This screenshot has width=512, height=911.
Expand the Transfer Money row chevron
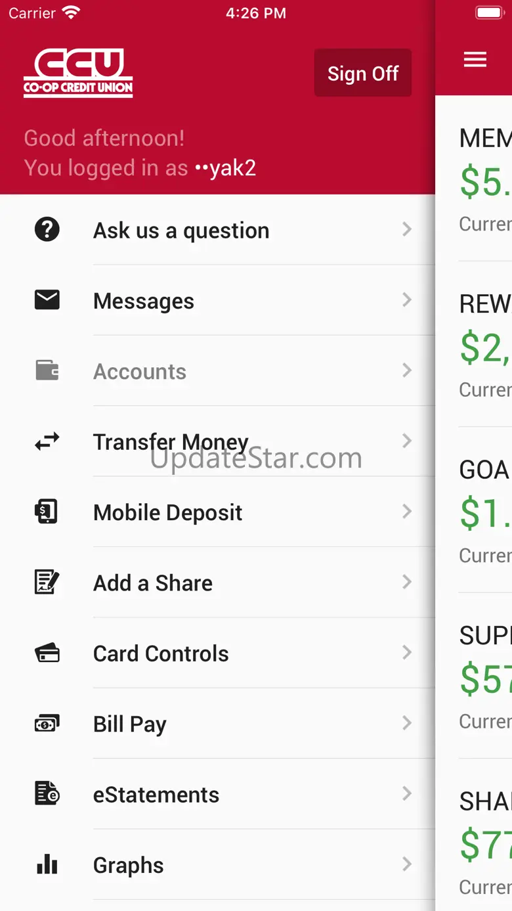pyautogui.click(x=407, y=441)
